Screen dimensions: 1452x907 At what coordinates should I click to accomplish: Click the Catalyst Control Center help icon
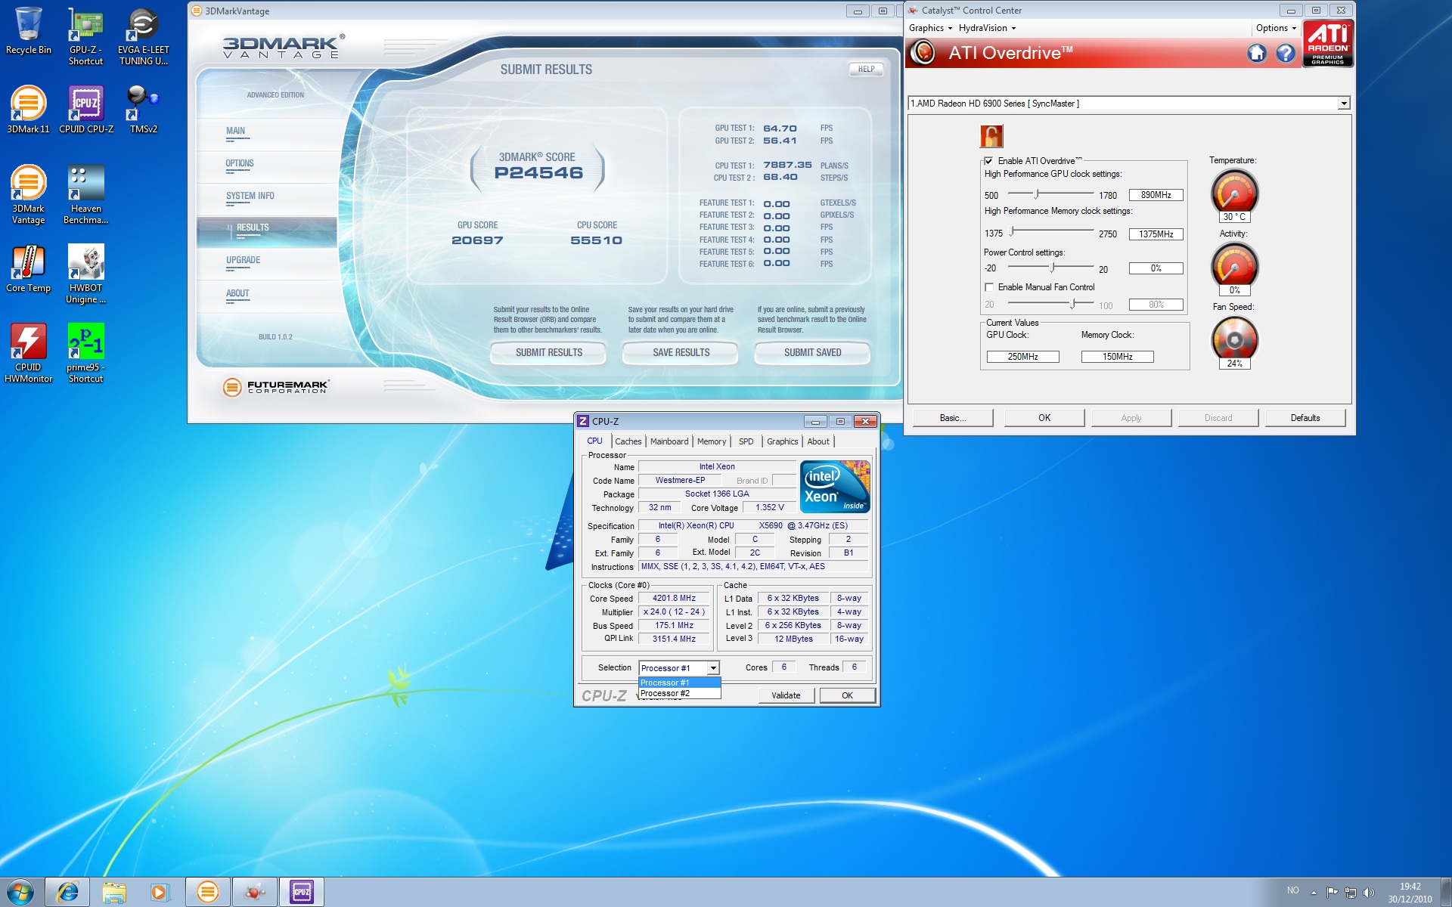1286,53
